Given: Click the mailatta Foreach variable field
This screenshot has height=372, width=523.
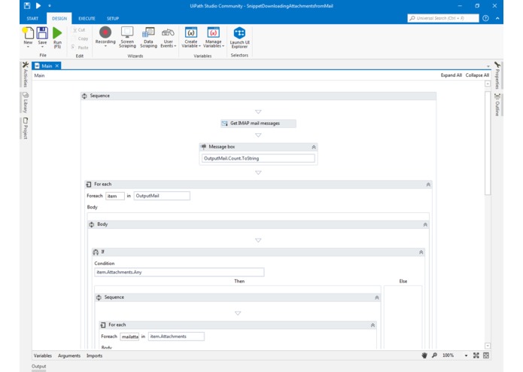Looking at the screenshot, I should [129, 337].
